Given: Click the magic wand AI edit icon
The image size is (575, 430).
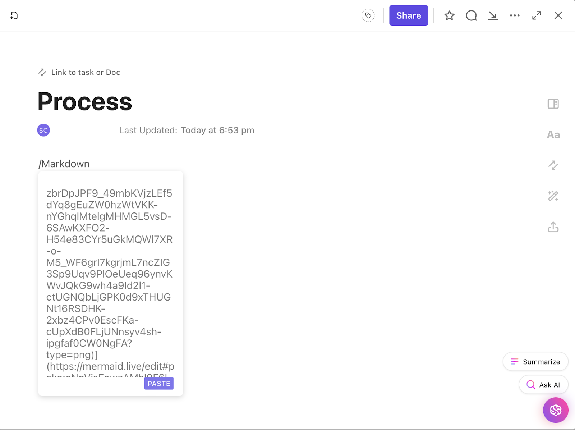Looking at the screenshot, I should [x=553, y=196].
